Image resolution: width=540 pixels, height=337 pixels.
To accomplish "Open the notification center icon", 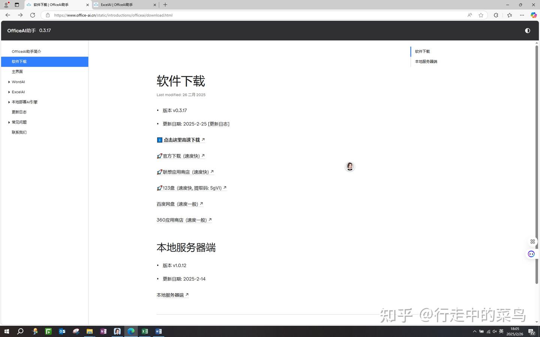I will pos(531,331).
